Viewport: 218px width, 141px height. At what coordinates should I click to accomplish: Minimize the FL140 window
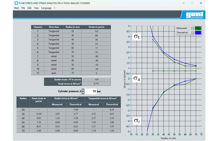[x=183, y=3]
